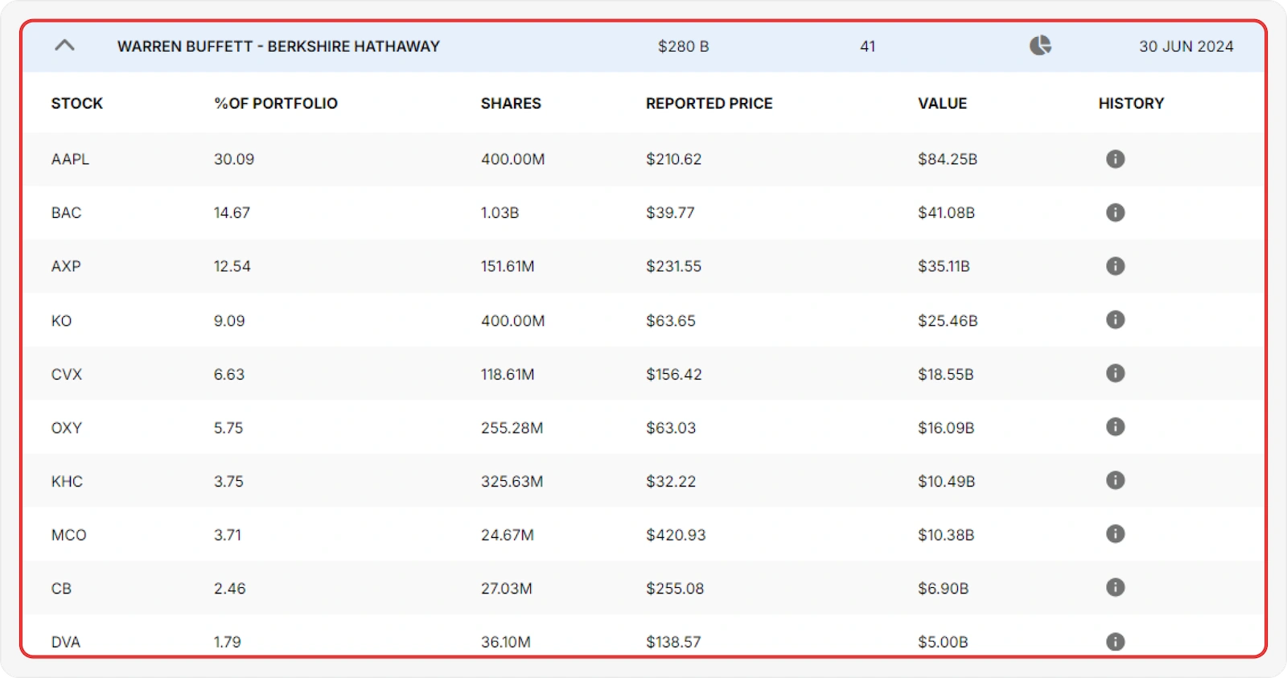Sort by REPORTED PRICE column header
1287x678 pixels.
(x=709, y=104)
